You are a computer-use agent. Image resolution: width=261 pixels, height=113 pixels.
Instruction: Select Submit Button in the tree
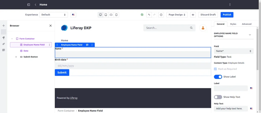click(31, 57)
